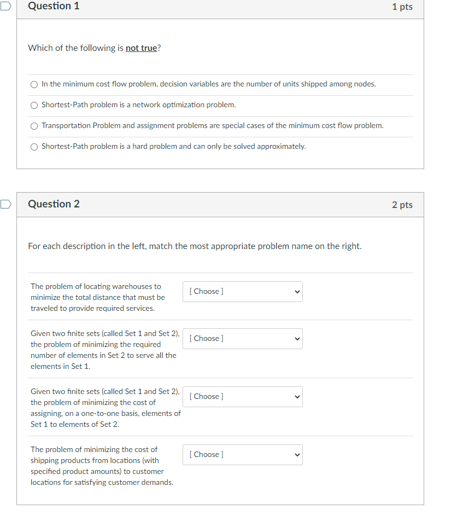Viewport: 457px width, 515px height.
Task: Click the "2 pts" label
Action: 402,204
